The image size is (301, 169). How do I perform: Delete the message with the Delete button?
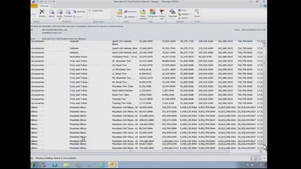[42, 13]
